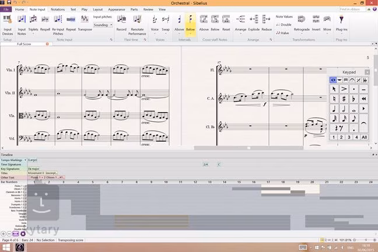The height and width of the screenshot is (252, 378).
Task: Toggle the accent articulation on Keypad
Action: 344,89
